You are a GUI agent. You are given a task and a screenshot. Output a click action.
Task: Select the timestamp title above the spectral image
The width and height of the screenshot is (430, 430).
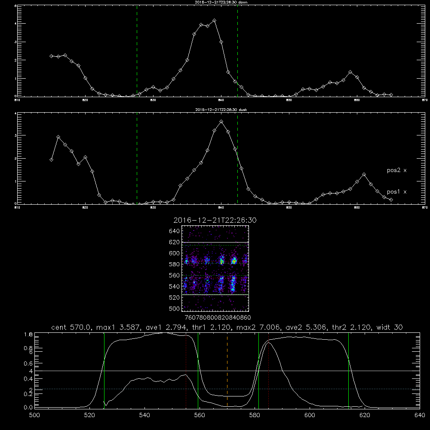pyautogui.click(x=215, y=220)
